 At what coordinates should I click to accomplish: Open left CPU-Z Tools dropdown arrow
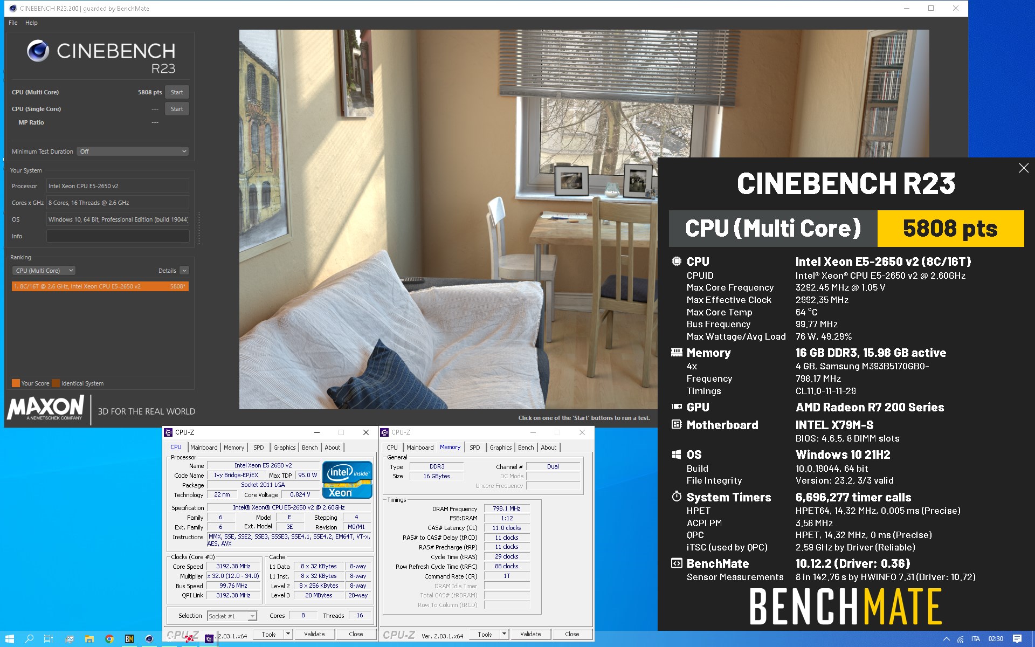288,634
